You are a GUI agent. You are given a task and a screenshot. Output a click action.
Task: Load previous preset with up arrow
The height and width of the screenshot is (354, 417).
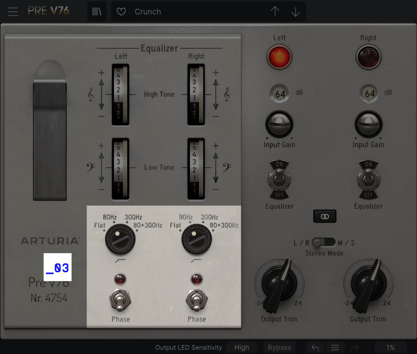pyautogui.click(x=275, y=11)
